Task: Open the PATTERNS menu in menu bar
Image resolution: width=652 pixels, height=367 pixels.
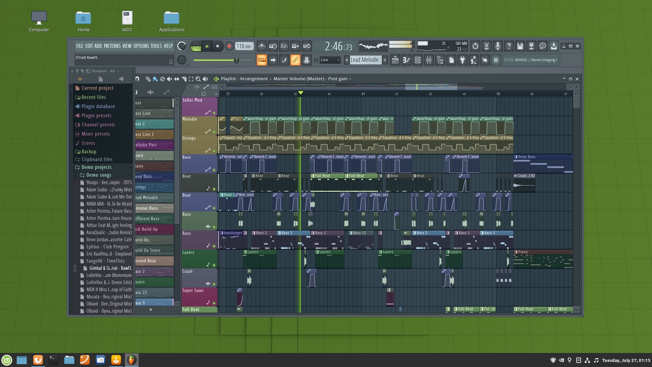Action: (x=112, y=46)
